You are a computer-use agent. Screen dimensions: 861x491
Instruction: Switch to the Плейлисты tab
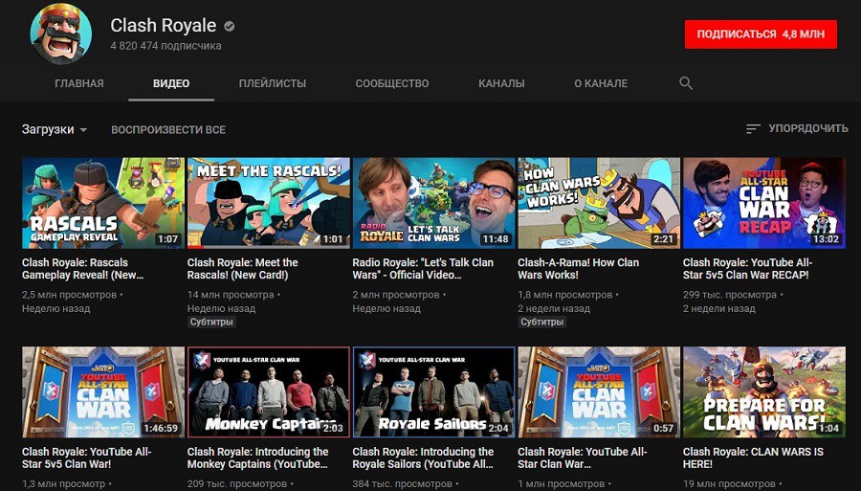273,83
